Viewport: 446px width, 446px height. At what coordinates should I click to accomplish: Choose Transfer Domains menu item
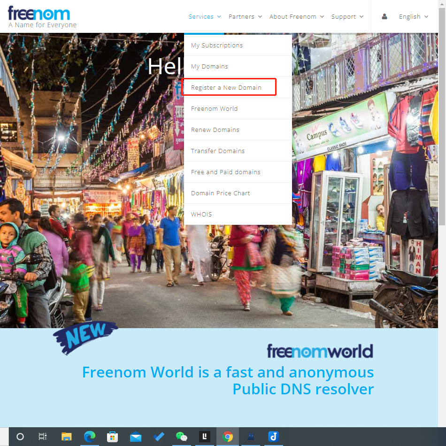[238, 151]
